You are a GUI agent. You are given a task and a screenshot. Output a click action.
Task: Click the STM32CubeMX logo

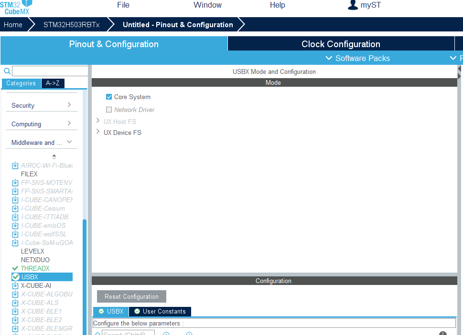[x=16, y=7]
